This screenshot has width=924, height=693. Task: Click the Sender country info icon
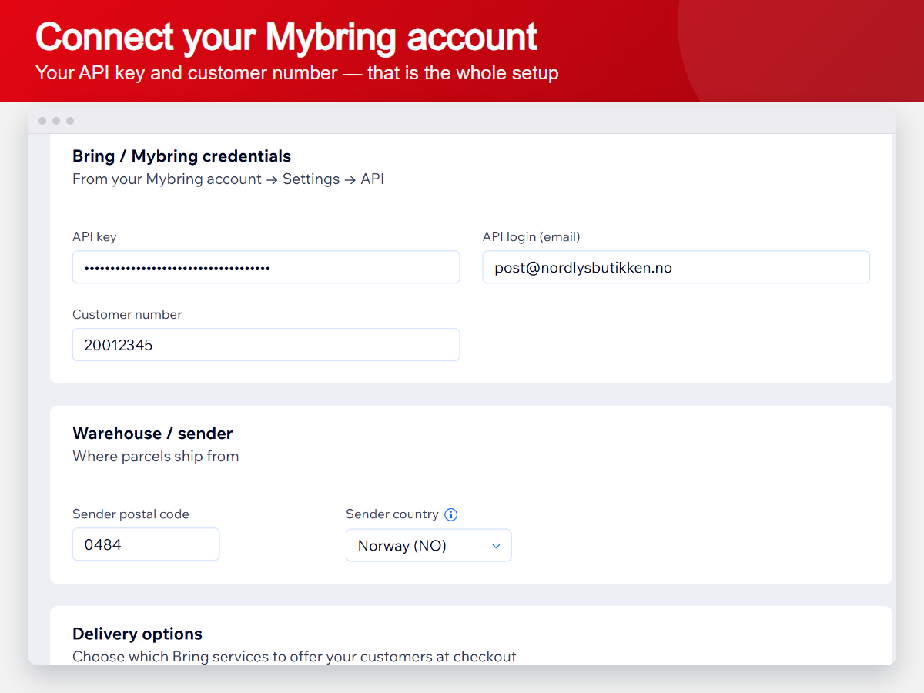click(x=451, y=514)
